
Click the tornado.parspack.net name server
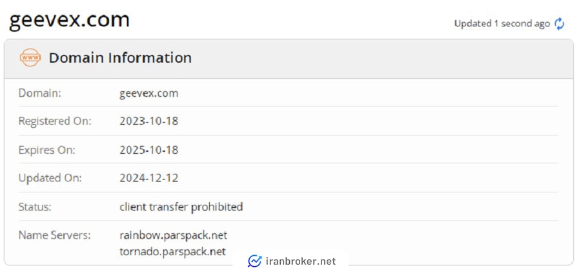172,251
